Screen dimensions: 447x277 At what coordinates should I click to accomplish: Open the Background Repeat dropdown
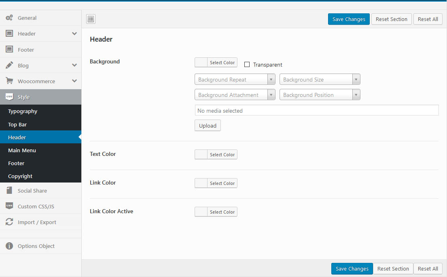click(235, 80)
